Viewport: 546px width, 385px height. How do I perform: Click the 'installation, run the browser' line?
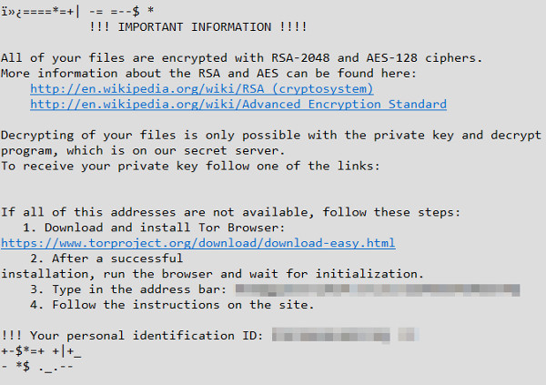(212, 274)
